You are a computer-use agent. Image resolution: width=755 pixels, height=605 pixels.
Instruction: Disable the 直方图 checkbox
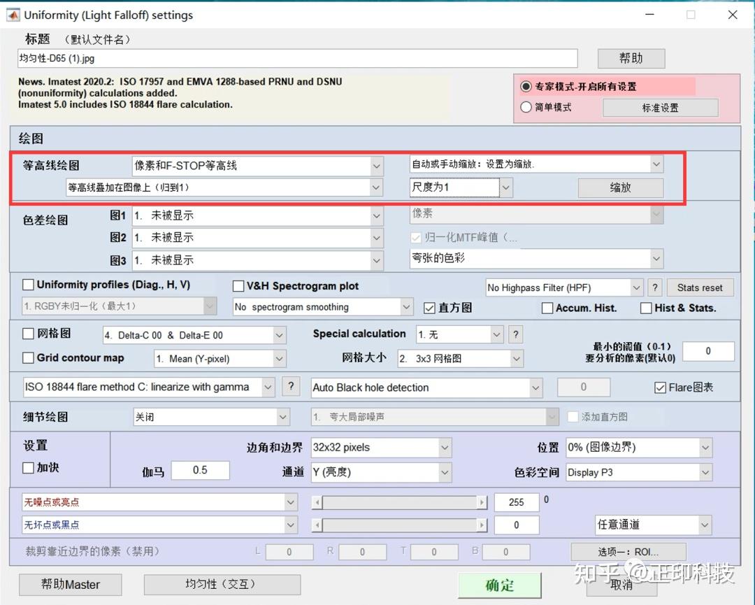(x=430, y=308)
